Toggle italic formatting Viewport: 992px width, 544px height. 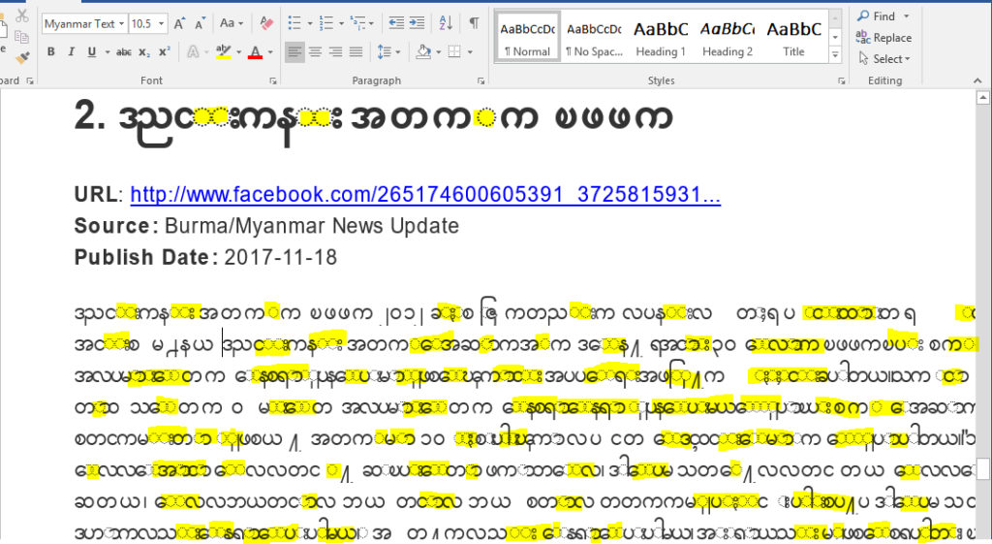(x=71, y=52)
